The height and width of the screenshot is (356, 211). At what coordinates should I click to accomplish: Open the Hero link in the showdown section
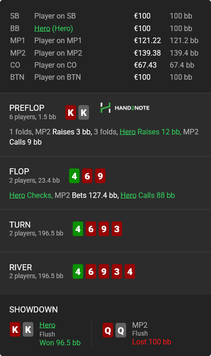click(x=47, y=325)
